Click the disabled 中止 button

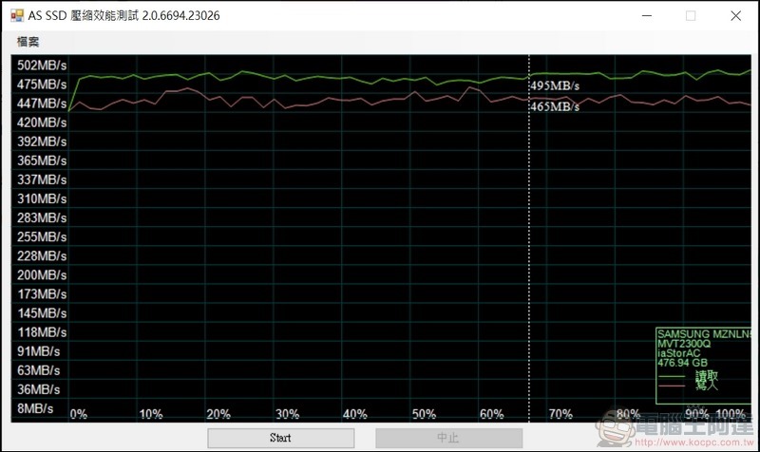click(448, 438)
